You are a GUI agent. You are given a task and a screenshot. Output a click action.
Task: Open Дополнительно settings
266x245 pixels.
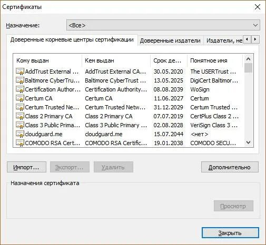coord(230,167)
